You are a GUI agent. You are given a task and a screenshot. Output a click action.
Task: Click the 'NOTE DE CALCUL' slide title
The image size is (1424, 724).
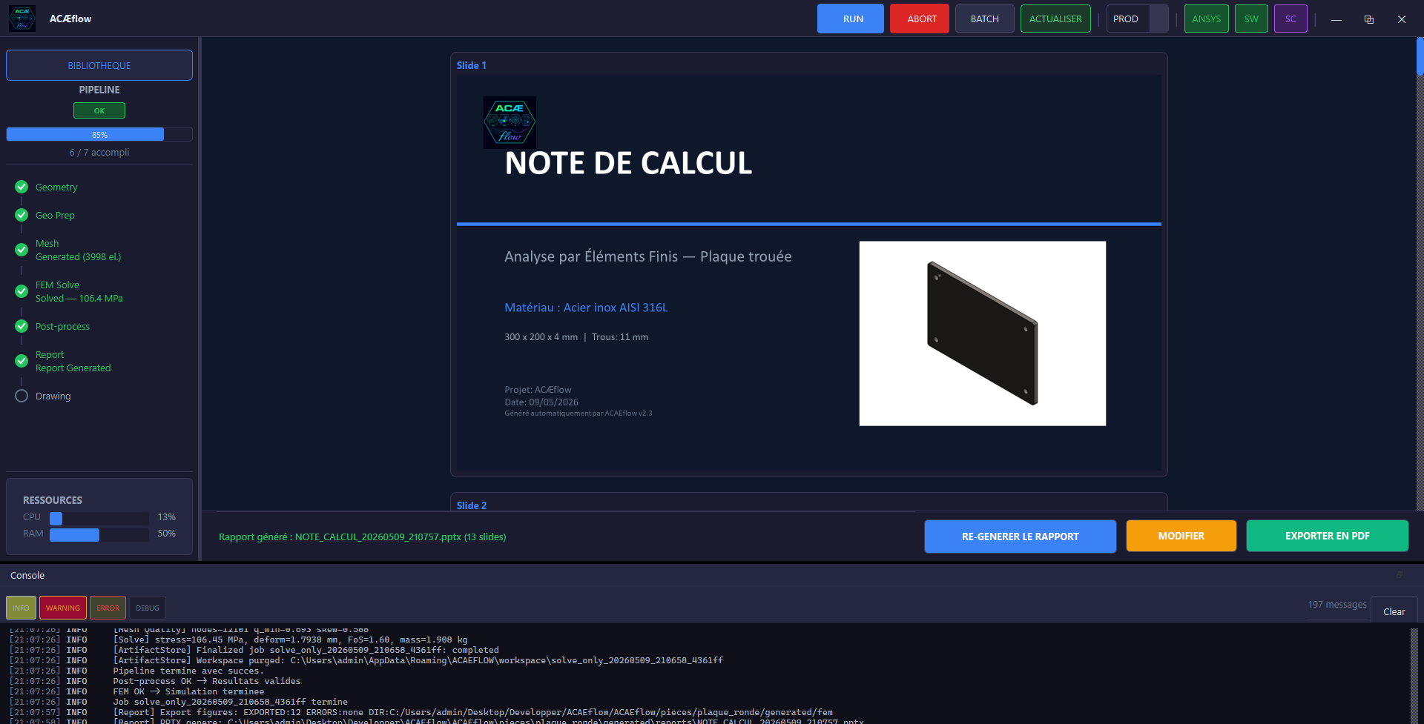(628, 163)
